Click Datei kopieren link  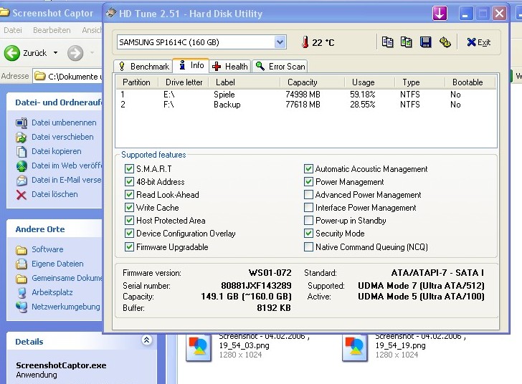tap(56, 151)
